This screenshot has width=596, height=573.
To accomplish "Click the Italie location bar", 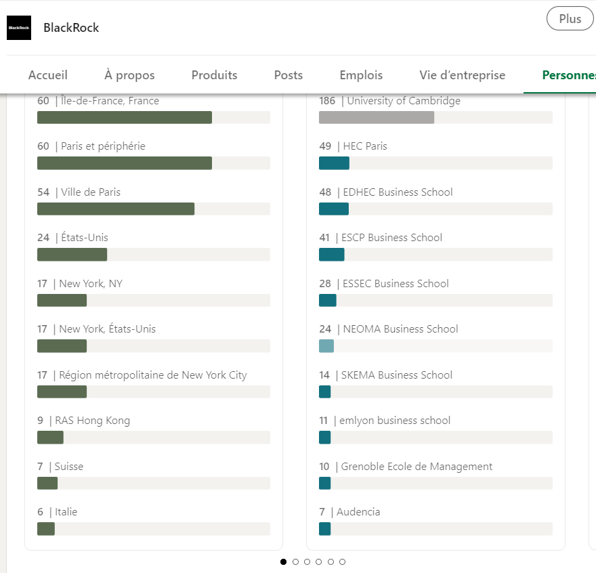I will pyautogui.click(x=154, y=529).
